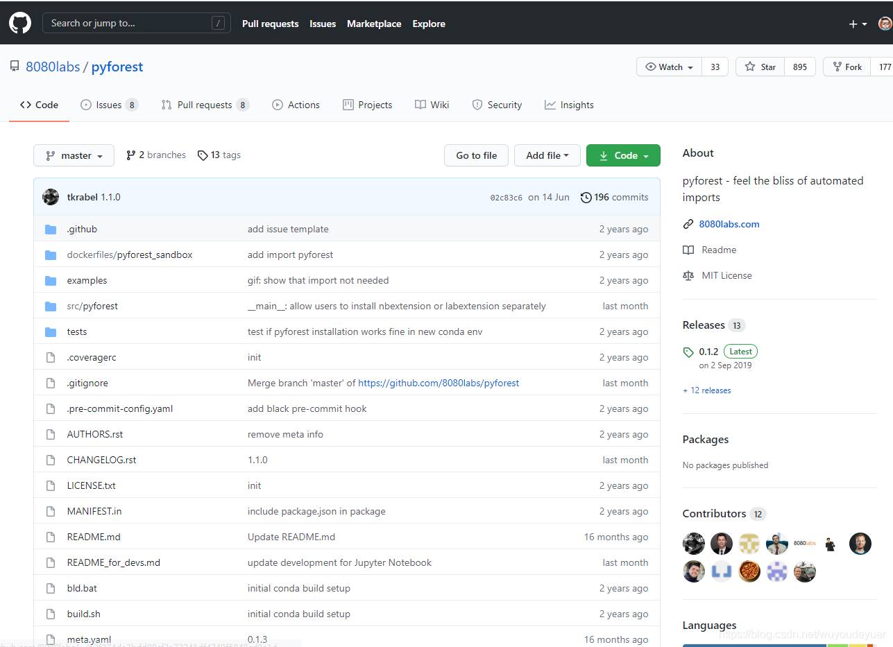Open the 8080labs.com website link

tap(729, 224)
